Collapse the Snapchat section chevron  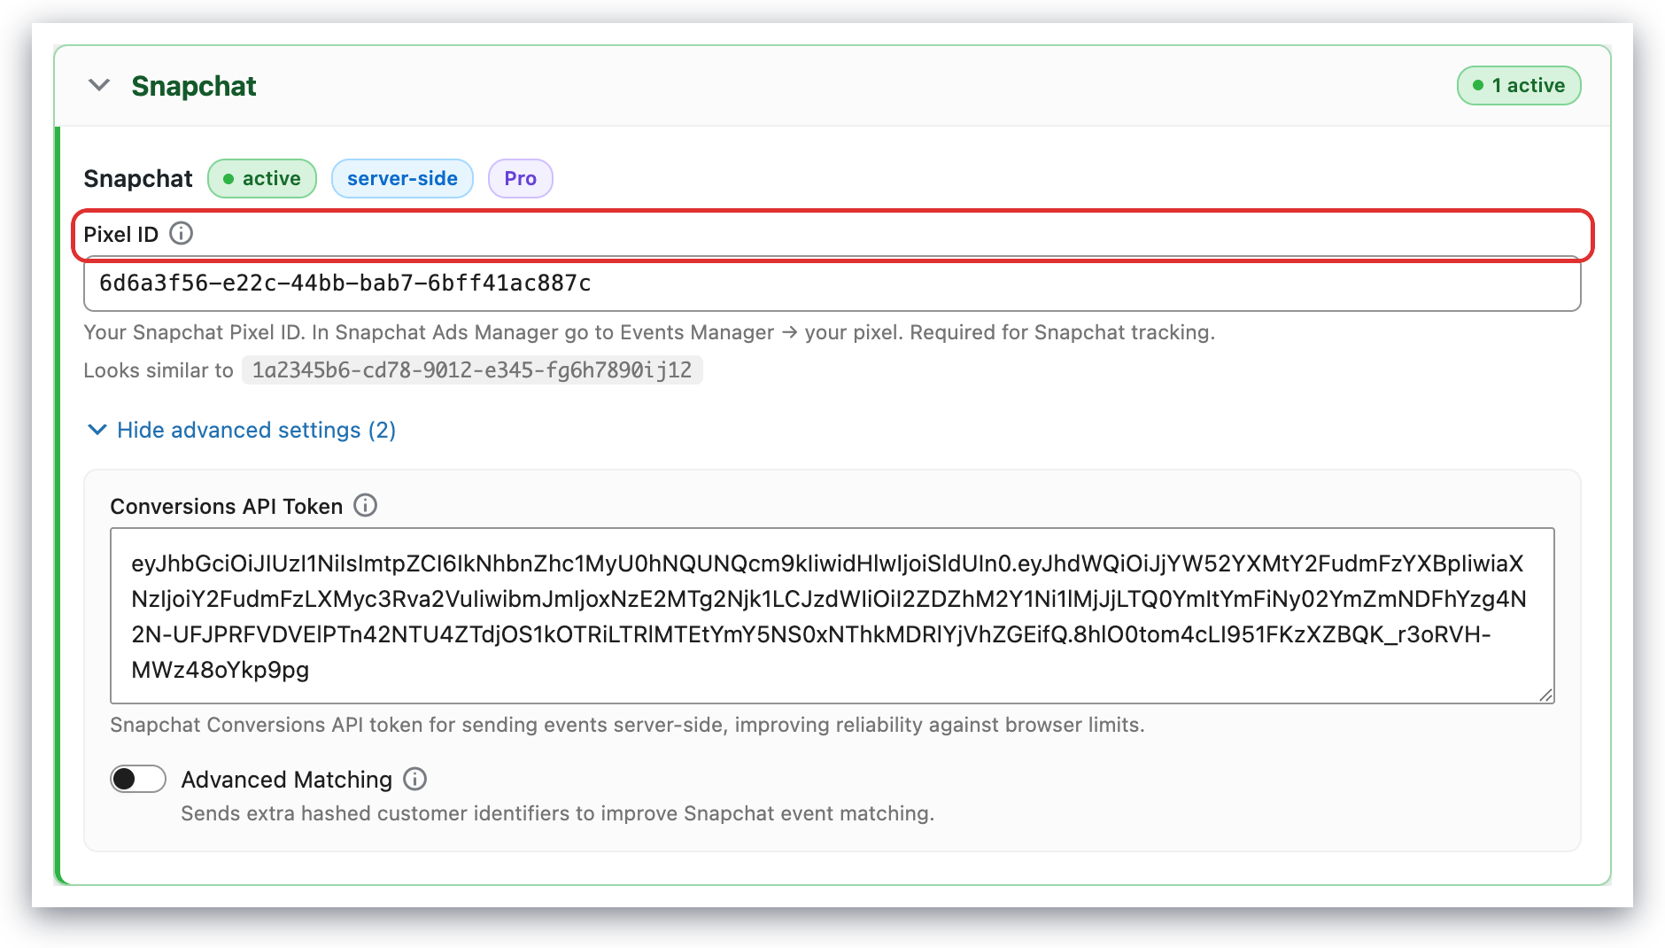click(99, 85)
